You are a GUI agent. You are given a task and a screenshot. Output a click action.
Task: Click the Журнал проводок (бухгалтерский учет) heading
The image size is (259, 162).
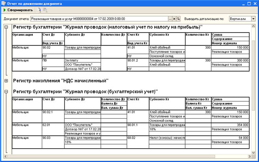(x=85, y=92)
